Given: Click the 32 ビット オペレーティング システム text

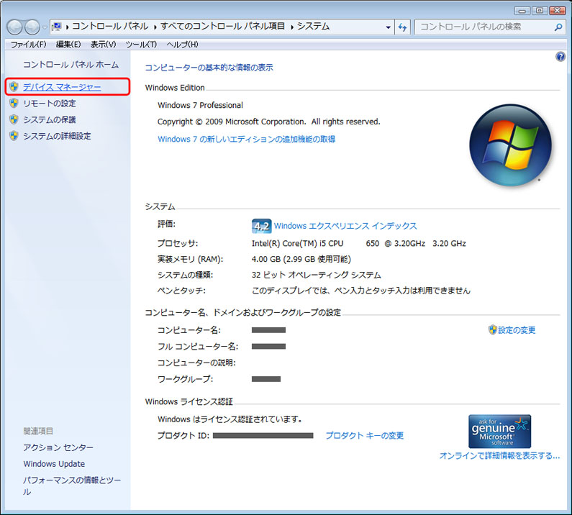Looking at the screenshot, I should 317,275.
